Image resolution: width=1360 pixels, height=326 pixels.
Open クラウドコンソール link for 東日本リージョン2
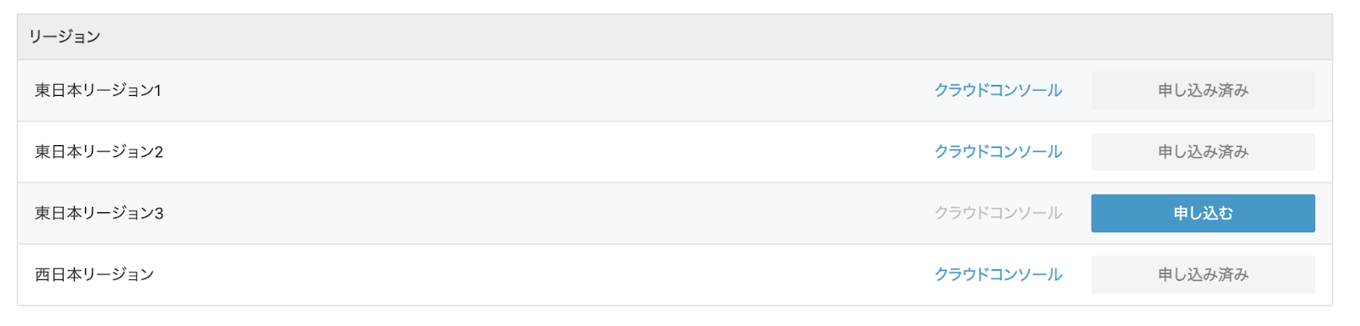[998, 152]
